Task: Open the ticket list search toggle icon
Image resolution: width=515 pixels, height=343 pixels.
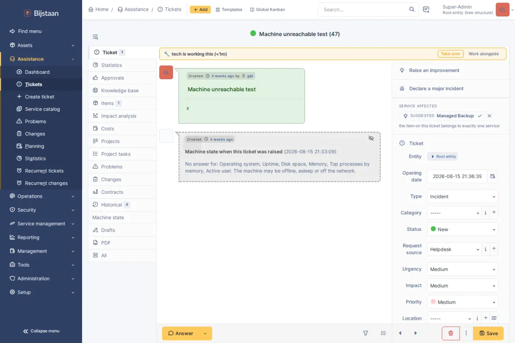Action: pos(95,37)
